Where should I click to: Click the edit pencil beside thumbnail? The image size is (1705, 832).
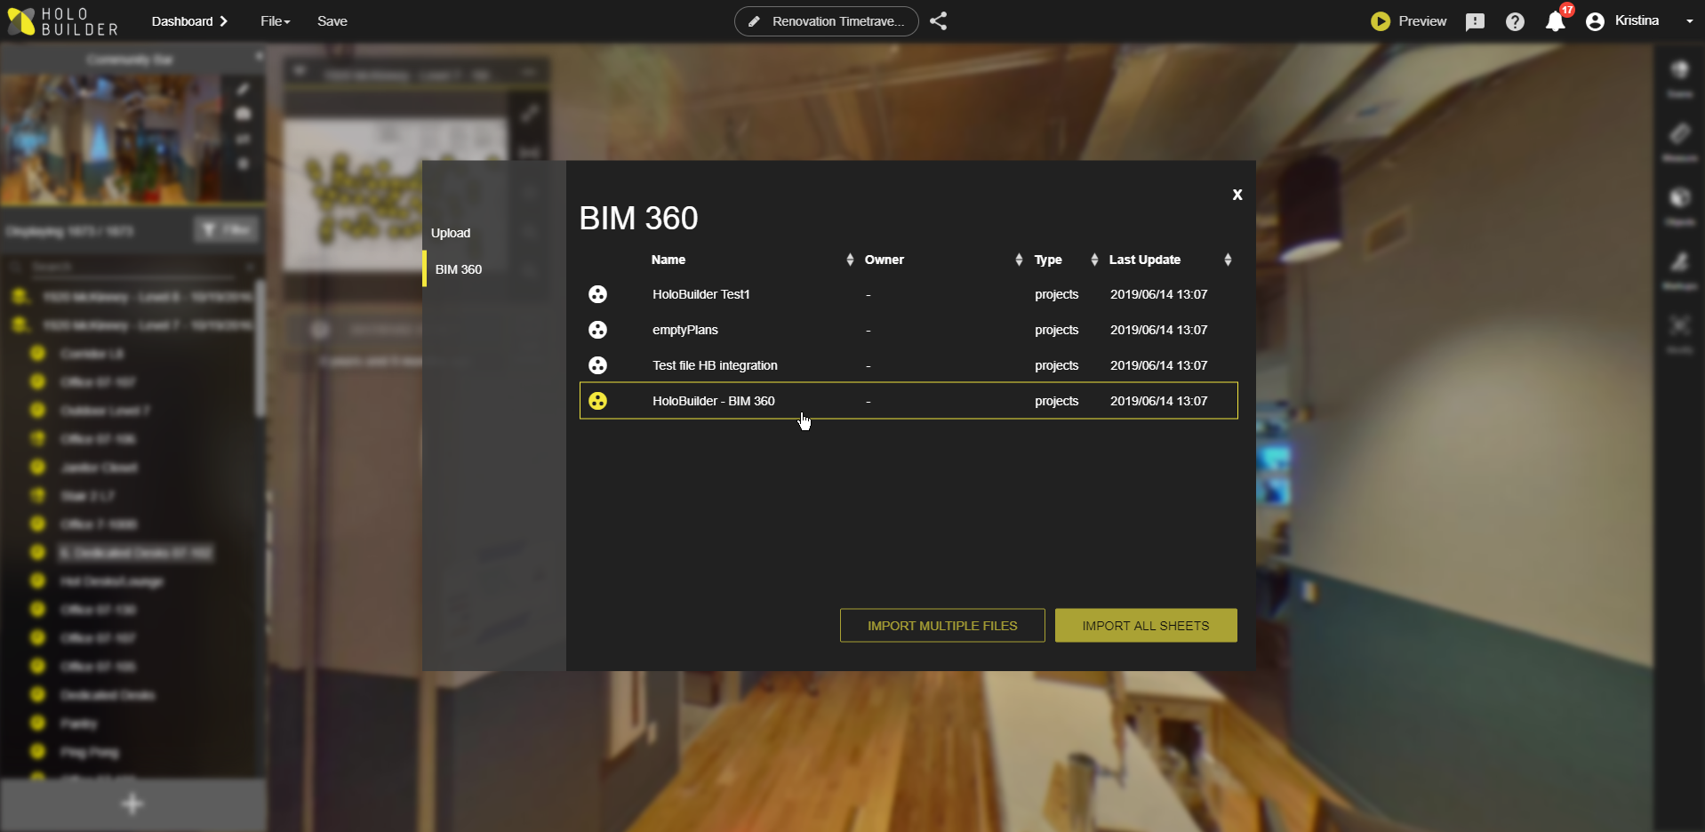click(243, 89)
